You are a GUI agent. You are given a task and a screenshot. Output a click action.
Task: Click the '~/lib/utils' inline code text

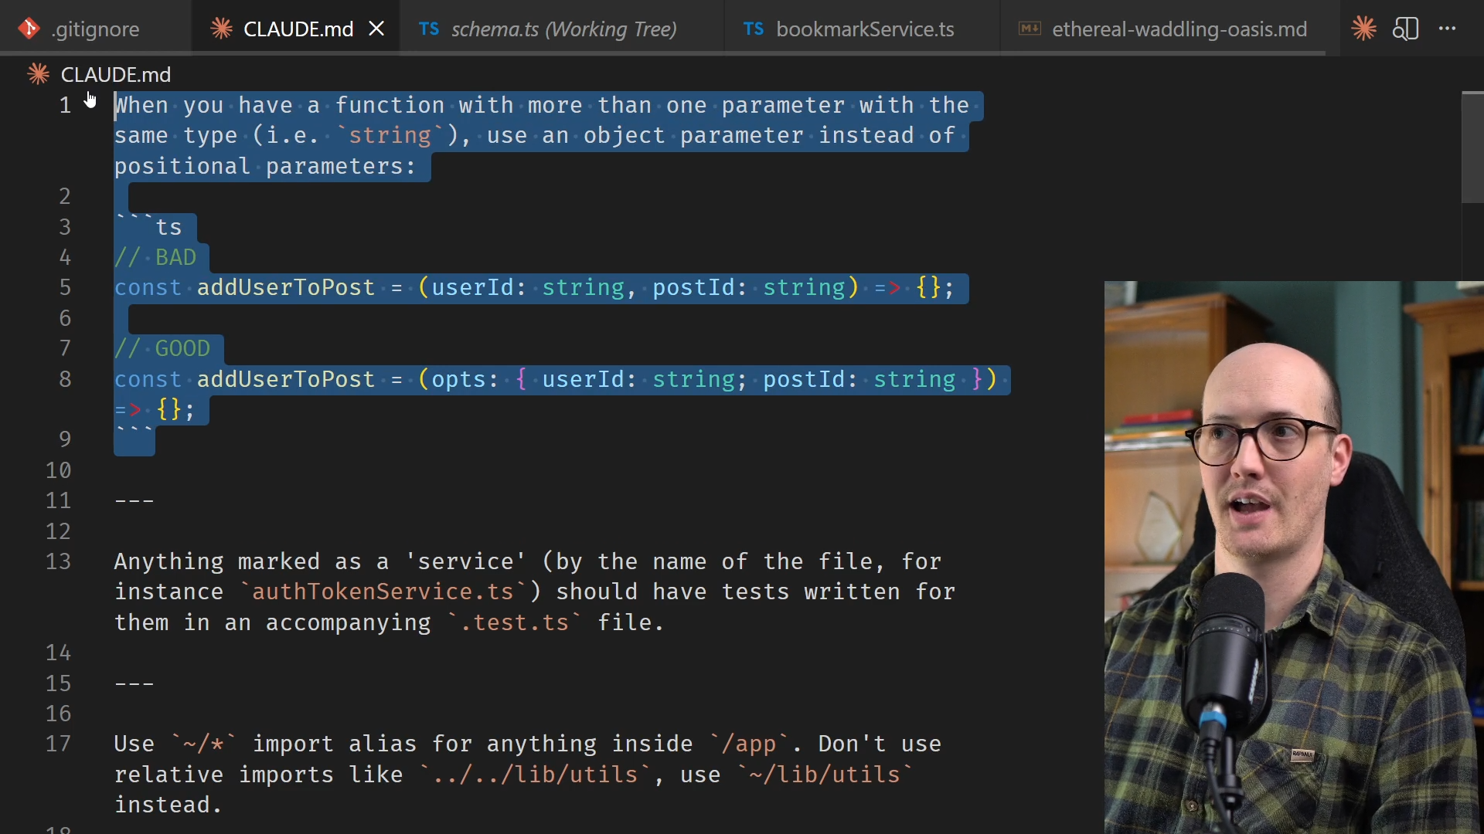coord(825,775)
